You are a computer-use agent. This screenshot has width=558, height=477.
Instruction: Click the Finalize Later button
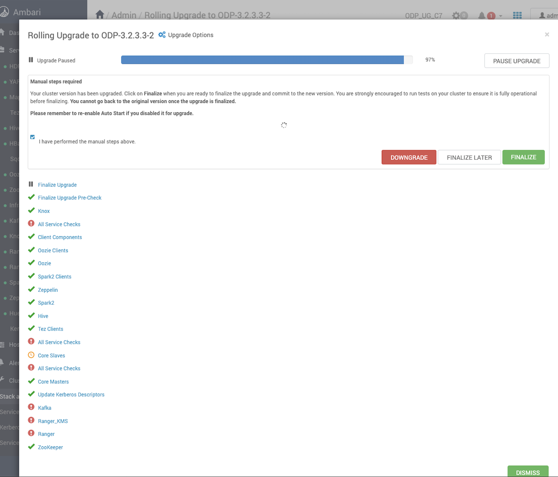coord(469,157)
